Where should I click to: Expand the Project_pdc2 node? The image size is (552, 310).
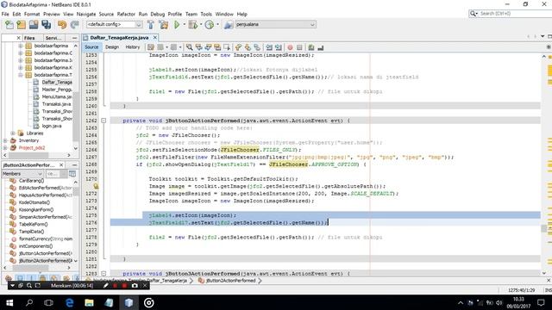tap(5, 148)
